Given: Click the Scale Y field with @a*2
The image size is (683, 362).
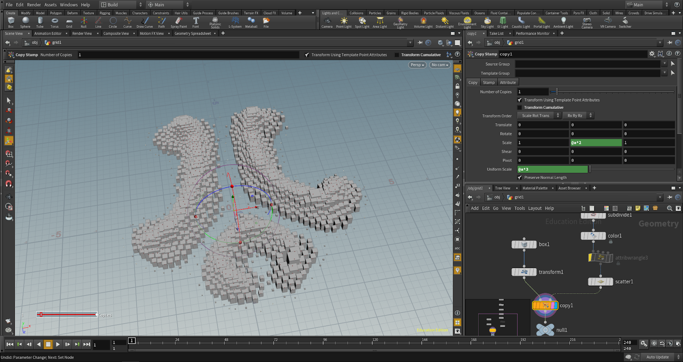Looking at the screenshot, I should (596, 143).
